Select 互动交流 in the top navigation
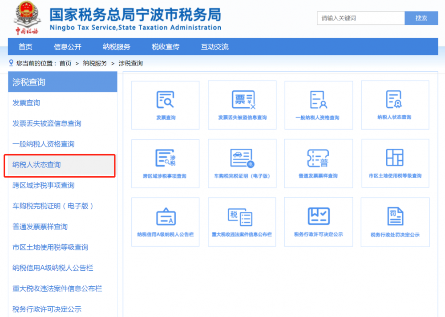 [x=214, y=46]
